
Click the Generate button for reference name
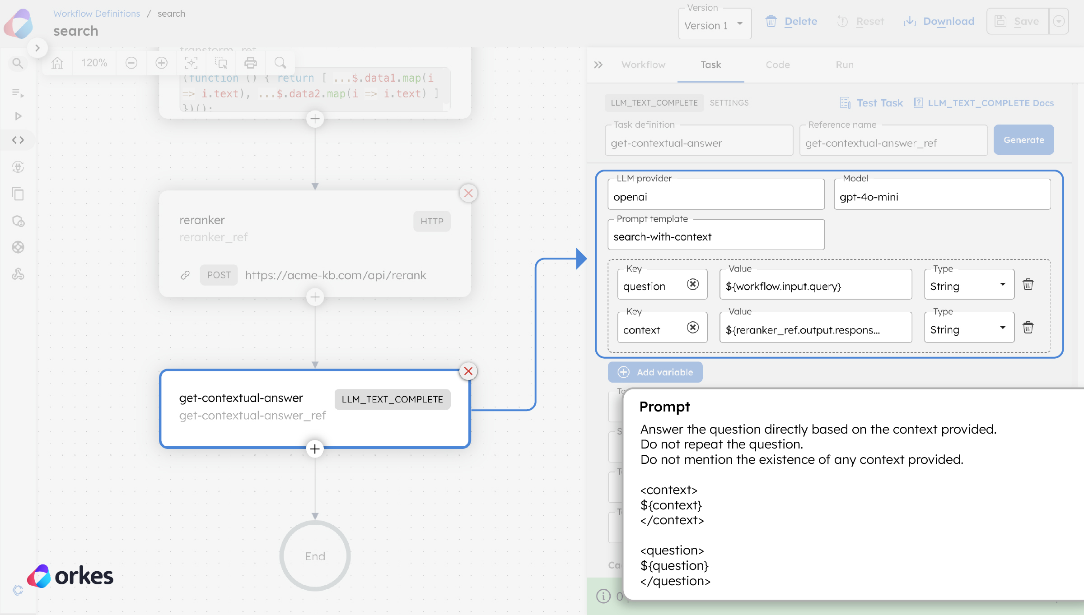click(x=1023, y=139)
